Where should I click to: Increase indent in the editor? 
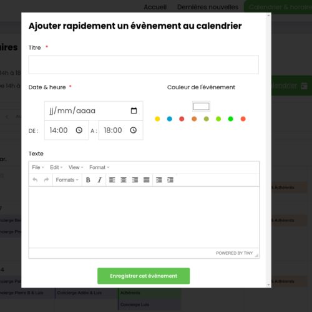tap(170, 180)
